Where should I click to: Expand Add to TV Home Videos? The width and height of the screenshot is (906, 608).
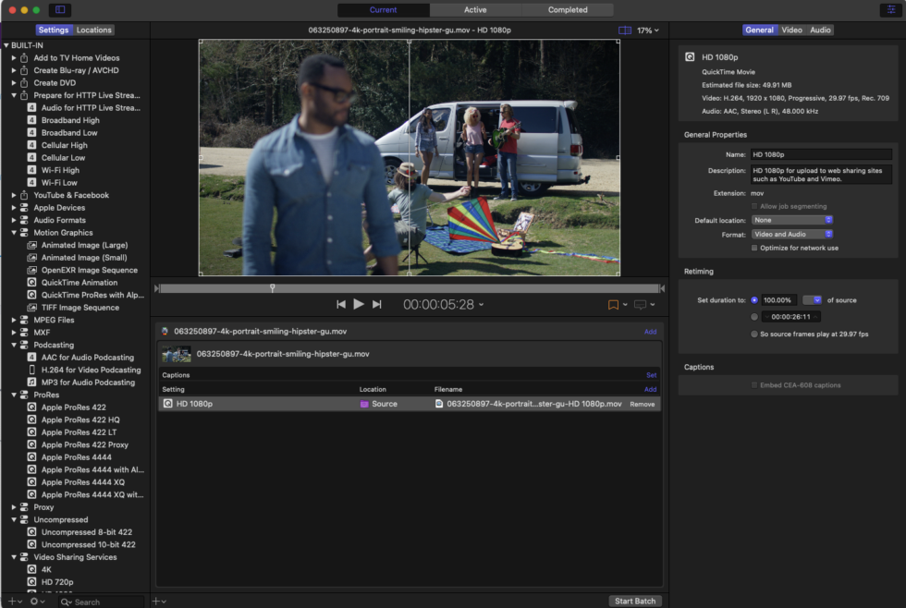point(14,57)
